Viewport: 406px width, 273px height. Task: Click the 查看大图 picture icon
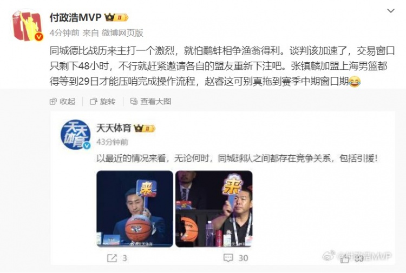click(134, 101)
